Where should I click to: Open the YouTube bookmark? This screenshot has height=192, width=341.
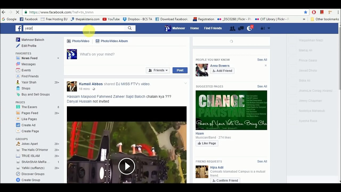(x=111, y=19)
